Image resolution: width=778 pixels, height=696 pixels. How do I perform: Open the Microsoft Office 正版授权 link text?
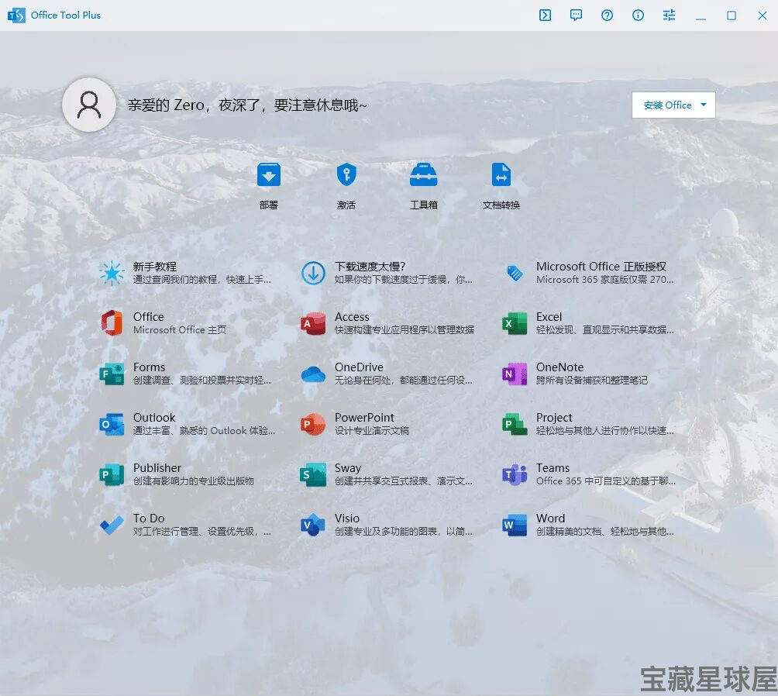click(x=601, y=267)
